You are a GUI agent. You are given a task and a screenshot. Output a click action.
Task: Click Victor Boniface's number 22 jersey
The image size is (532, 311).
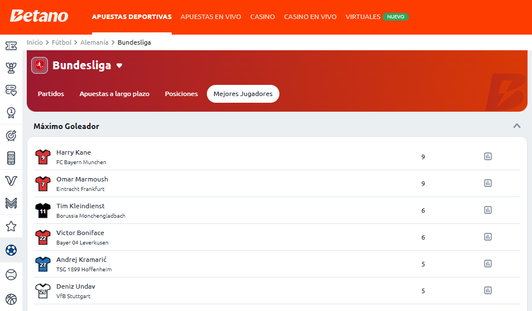point(43,238)
